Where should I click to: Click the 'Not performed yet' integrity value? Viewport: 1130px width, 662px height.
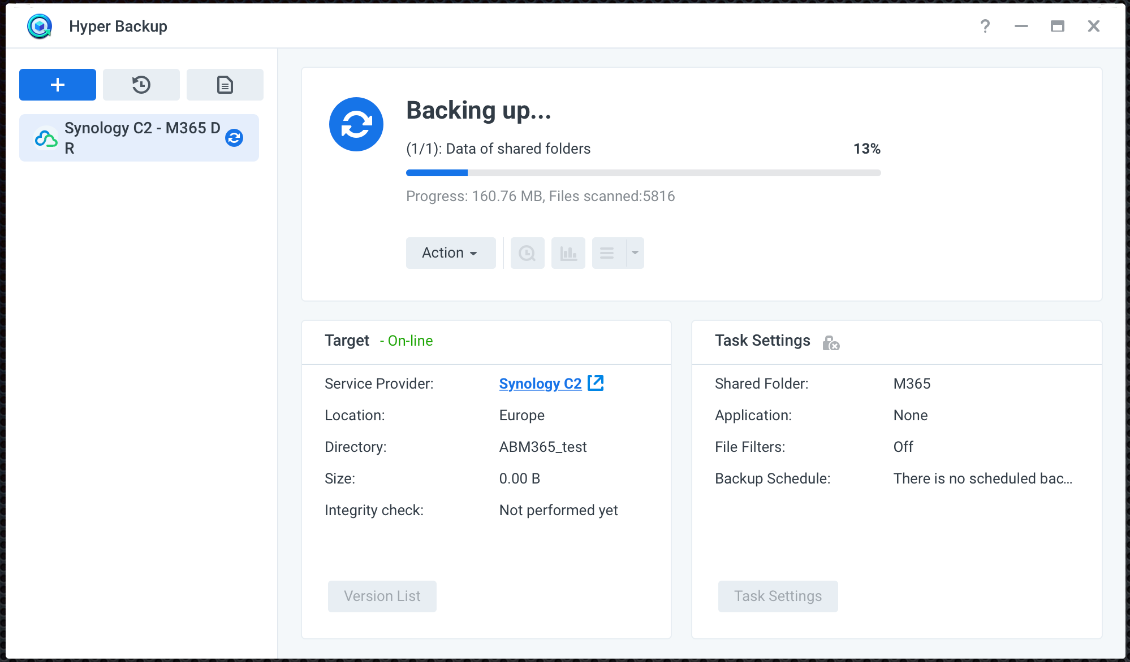tap(558, 510)
